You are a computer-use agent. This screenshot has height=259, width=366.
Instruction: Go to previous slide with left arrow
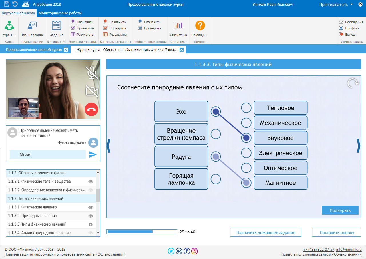(108, 146)
